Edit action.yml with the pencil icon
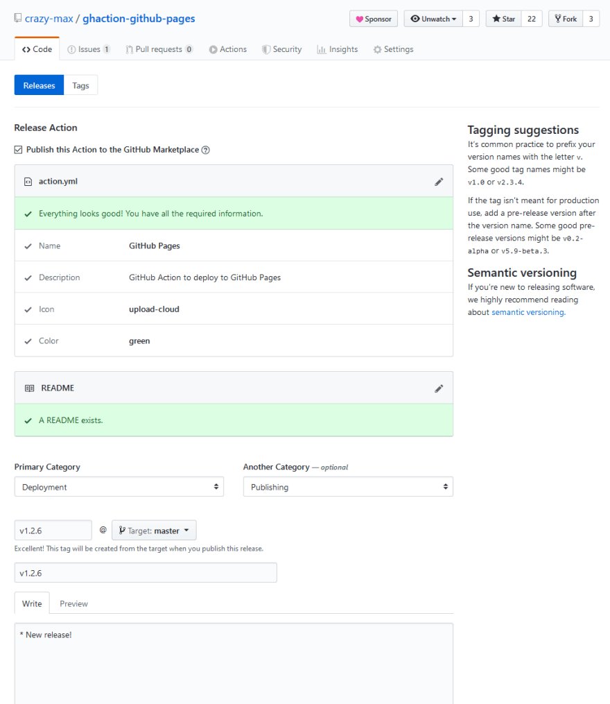 [x=439, y=182]
